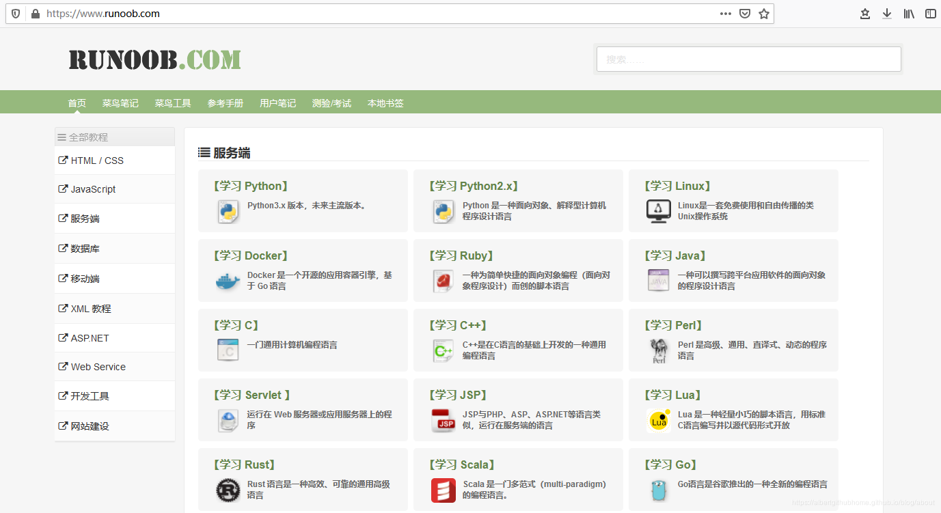Screen dimensions: 941x513
Task: Open the 【学习 Python2.x】 title link
Action: point(473,186)
